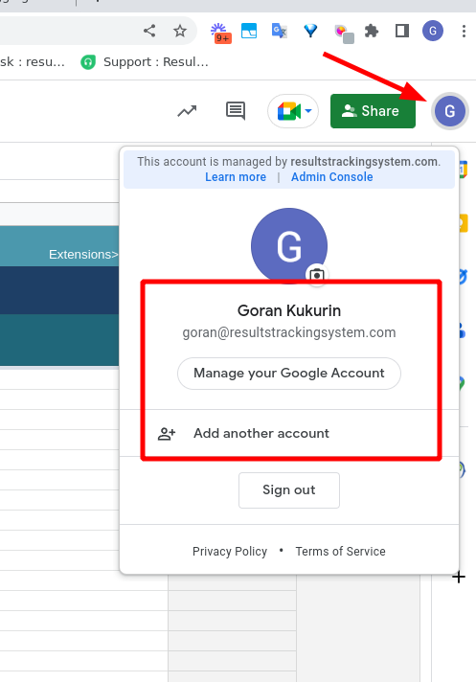This screenshot has width=476, height=682.
Task: Open comment history icon
Action: pos(236,111)
